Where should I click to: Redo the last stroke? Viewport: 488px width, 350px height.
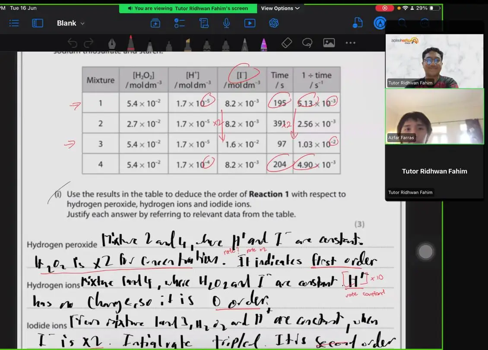pyautogui.click(x=89, y=43)
